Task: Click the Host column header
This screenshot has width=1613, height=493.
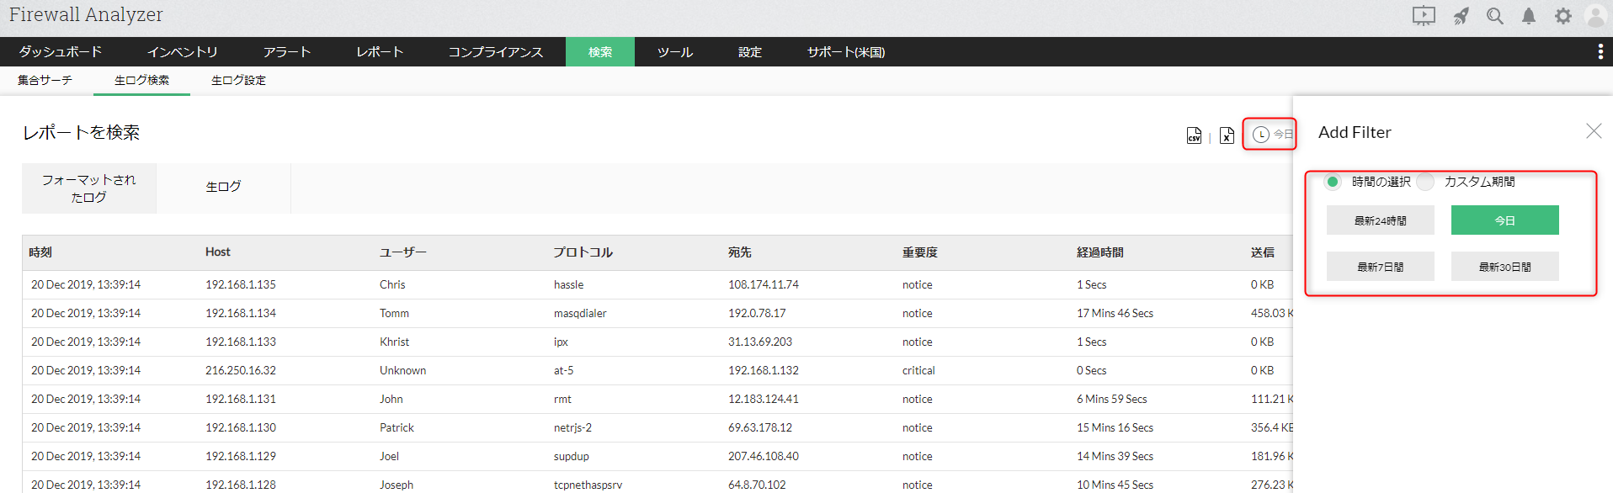Action: point(218,252)
